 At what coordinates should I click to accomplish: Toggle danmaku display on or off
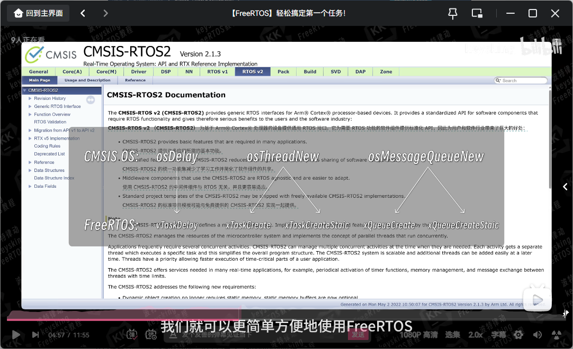pyautogui.click(x=132, y=334)
